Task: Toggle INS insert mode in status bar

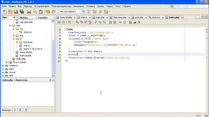Action: [206, 116]
